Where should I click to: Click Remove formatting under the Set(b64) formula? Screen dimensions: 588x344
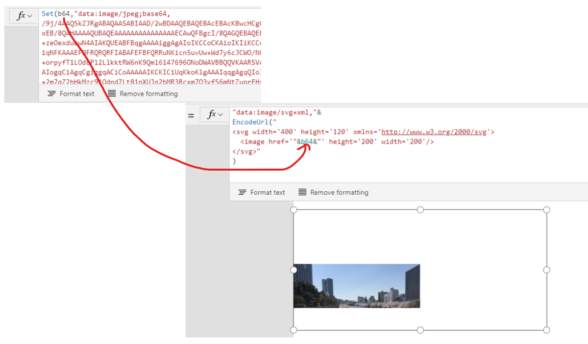[143, 93]
